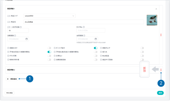Click help icon for バーコード貼付
The width and height of the screenshot is (170, 101).
[x=55, y=48]
